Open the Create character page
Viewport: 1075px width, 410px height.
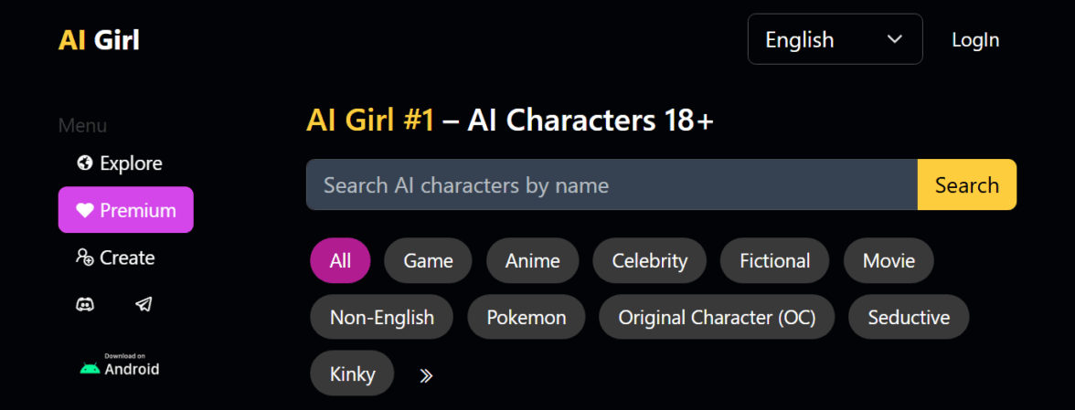[x=116, y=258]
